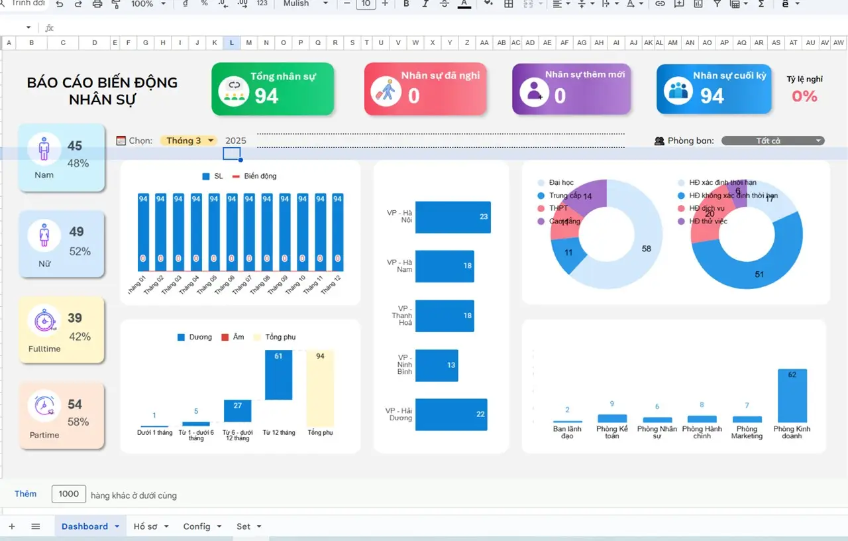Insert a comment
Screen dimensions: 848x541
pyautogui.click(x=679, y=4)
